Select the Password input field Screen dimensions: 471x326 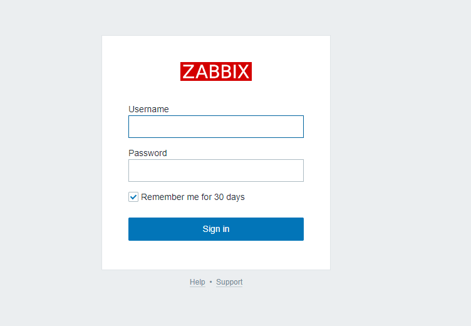coord(216,171)
